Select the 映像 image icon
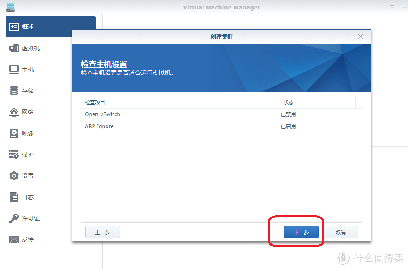This screenshot has height=269, width=408. [14, 133]
